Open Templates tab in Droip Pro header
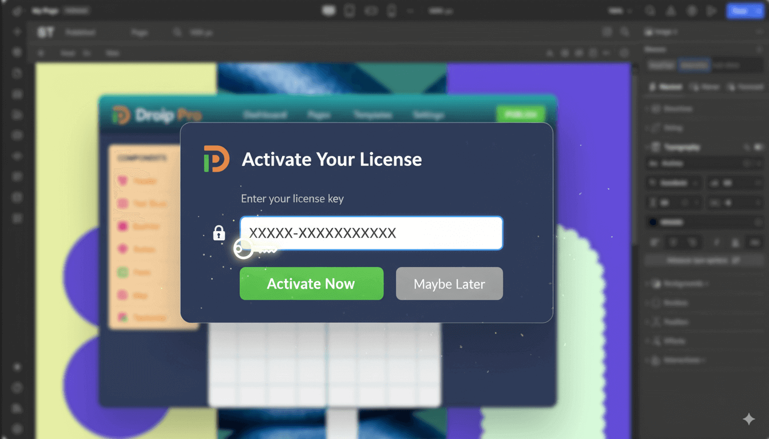This screenshot has height=439, width=769. [372, 115]
